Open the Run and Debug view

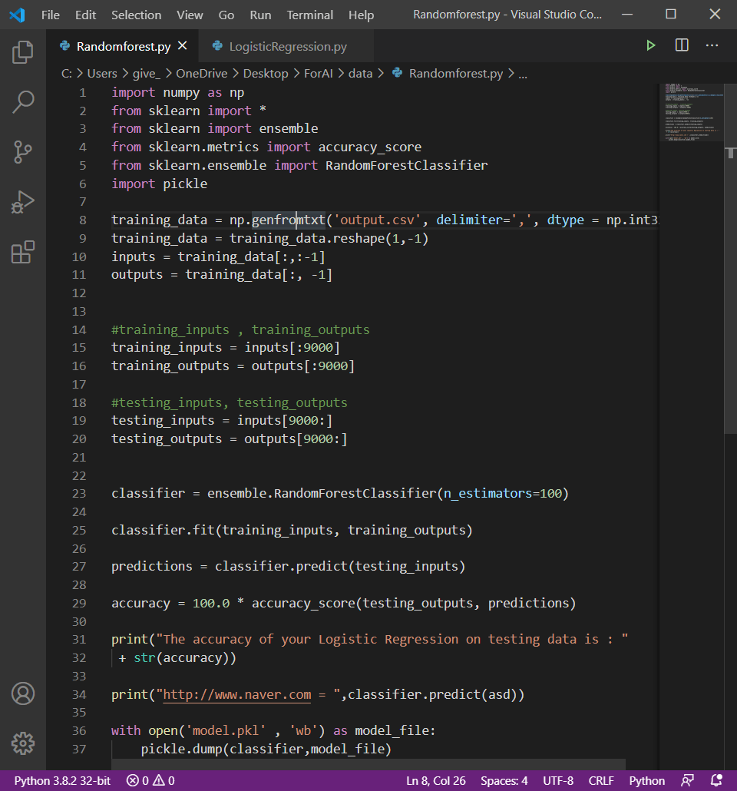click(x=23, y=202)
